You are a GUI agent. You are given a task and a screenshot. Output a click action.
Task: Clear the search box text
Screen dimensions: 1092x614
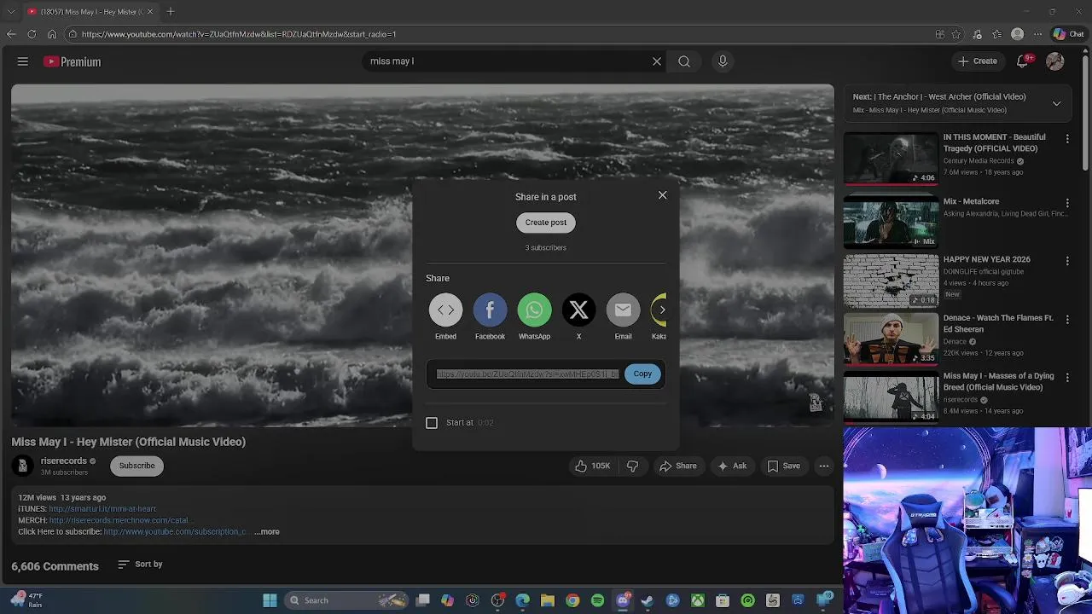point(657,61)
